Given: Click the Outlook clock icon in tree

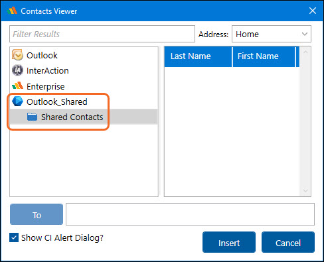Looking at the screenshot, I should coord(17,55).
